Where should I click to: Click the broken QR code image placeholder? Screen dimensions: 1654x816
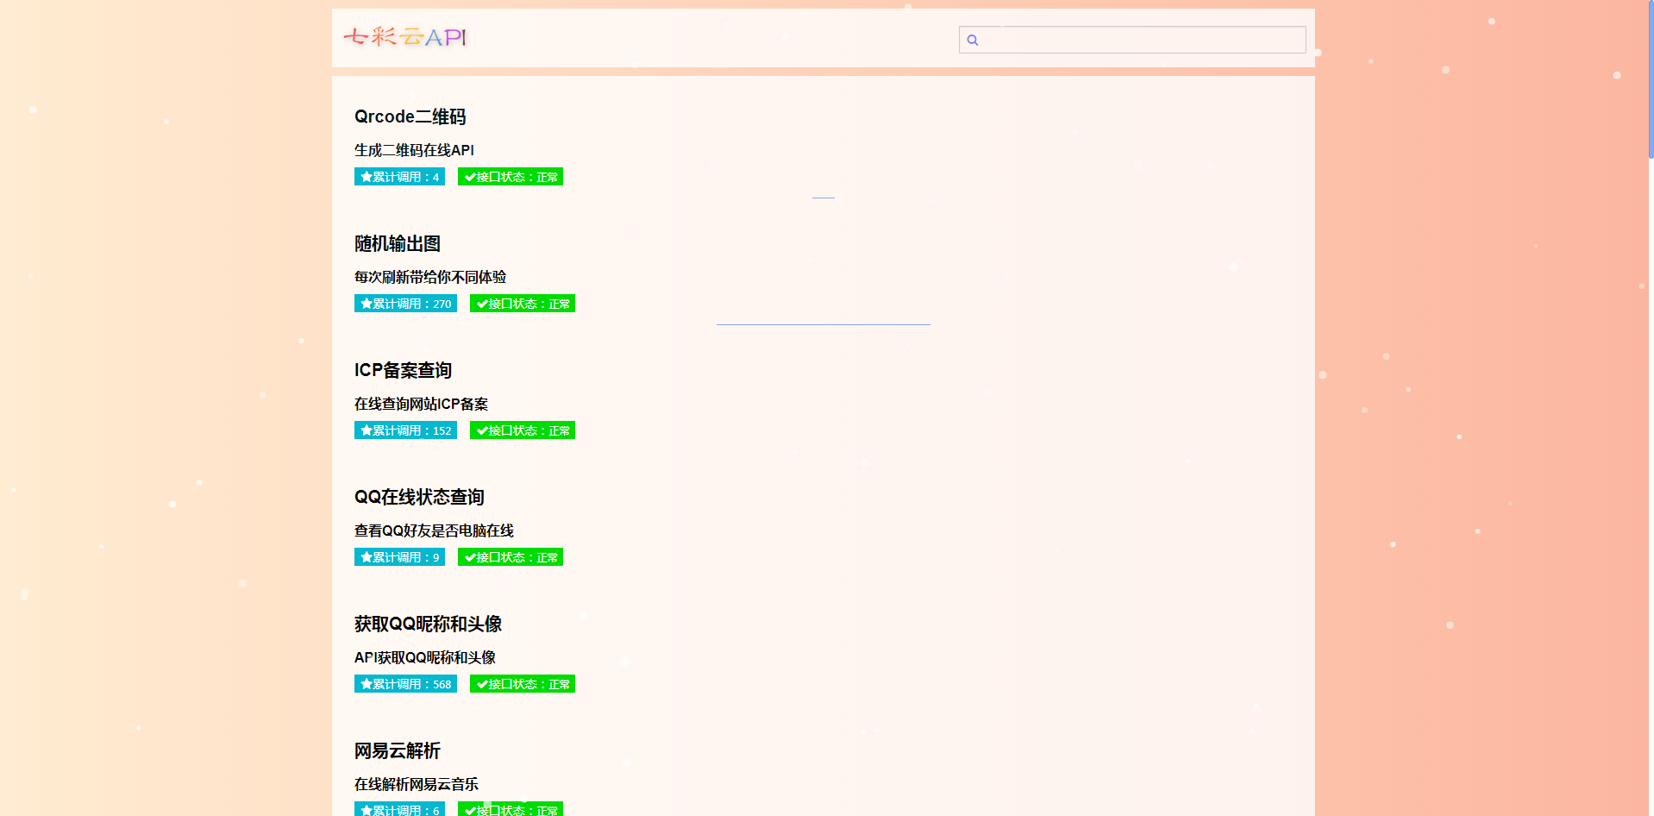[x=823, y=198]
